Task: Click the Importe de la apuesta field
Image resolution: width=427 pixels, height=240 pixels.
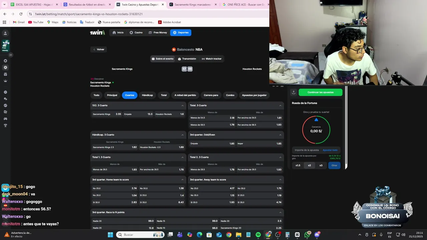Action: pos(307,150)
